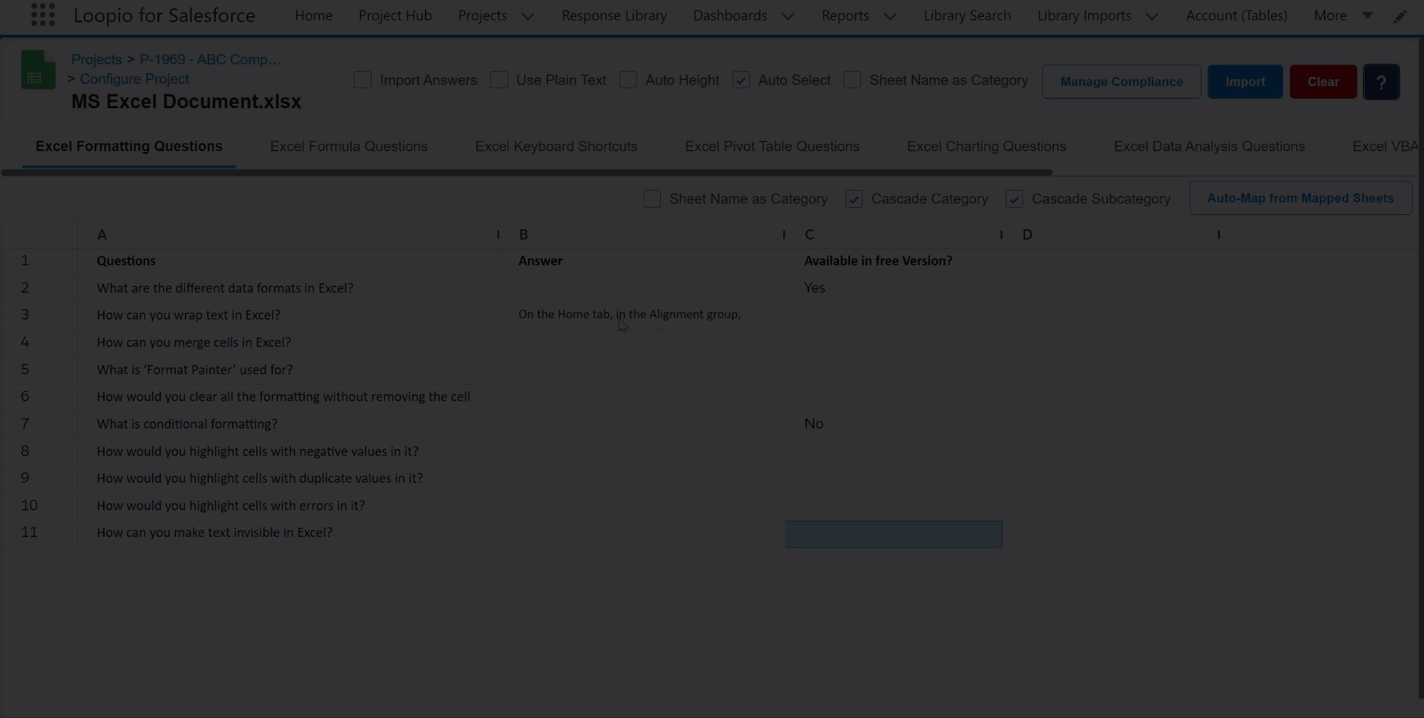Click the pencil edit icon in nav bar

[1400, 16]
